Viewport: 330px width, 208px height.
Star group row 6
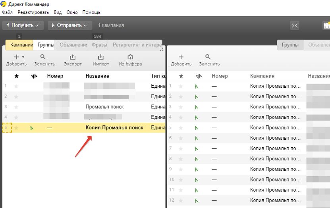point(181,138)
